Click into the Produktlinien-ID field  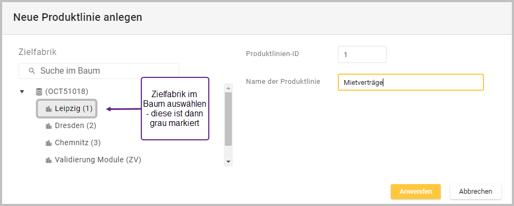tap(362, 54)
